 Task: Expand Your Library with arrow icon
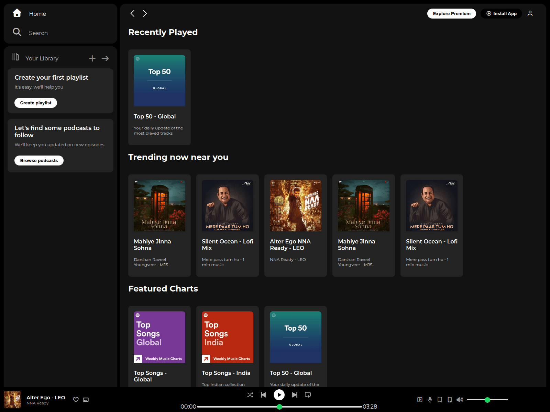[105, 58]
